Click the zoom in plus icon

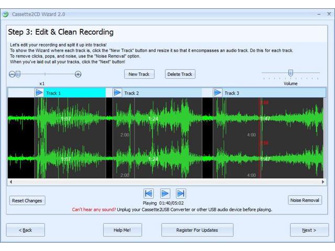point(78,74)
